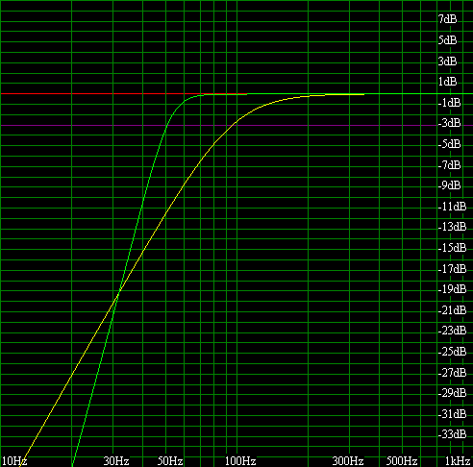
Task: Click the -5dB axis label
Action: [x=449, y=144]
